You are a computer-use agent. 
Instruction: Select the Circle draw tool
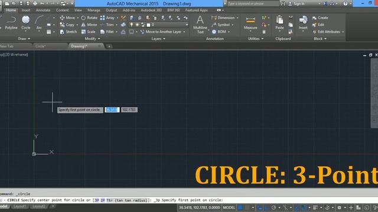click(x=26, y=22)
